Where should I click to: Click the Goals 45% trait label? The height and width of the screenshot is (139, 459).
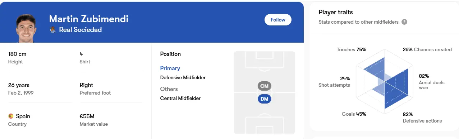point(354,114)
